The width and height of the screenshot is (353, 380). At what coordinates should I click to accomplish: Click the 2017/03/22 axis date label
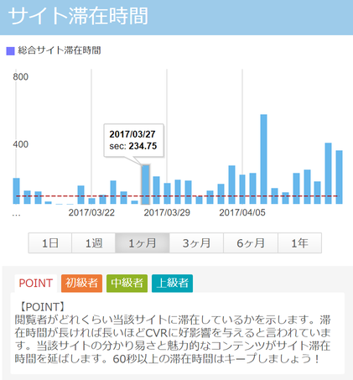point(91,212)
